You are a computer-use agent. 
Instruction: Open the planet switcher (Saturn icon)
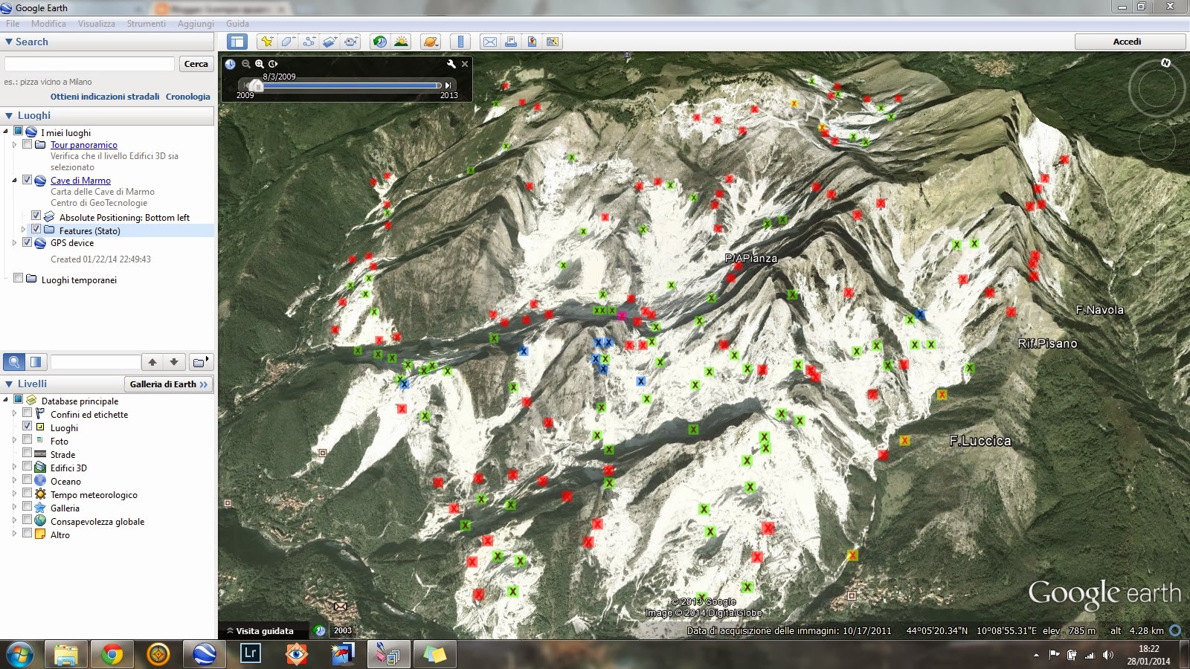click(431, 42)
